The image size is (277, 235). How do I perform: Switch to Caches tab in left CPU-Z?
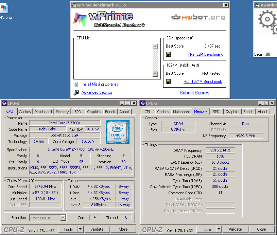point(25,112)
